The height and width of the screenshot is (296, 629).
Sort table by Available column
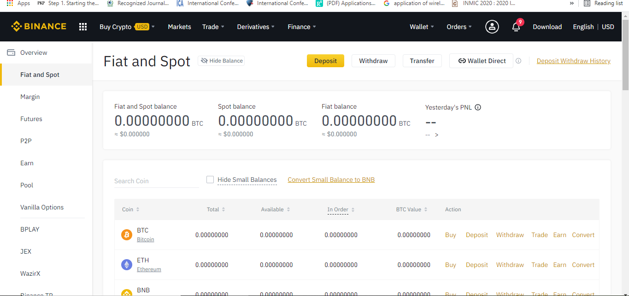[276, 209]
